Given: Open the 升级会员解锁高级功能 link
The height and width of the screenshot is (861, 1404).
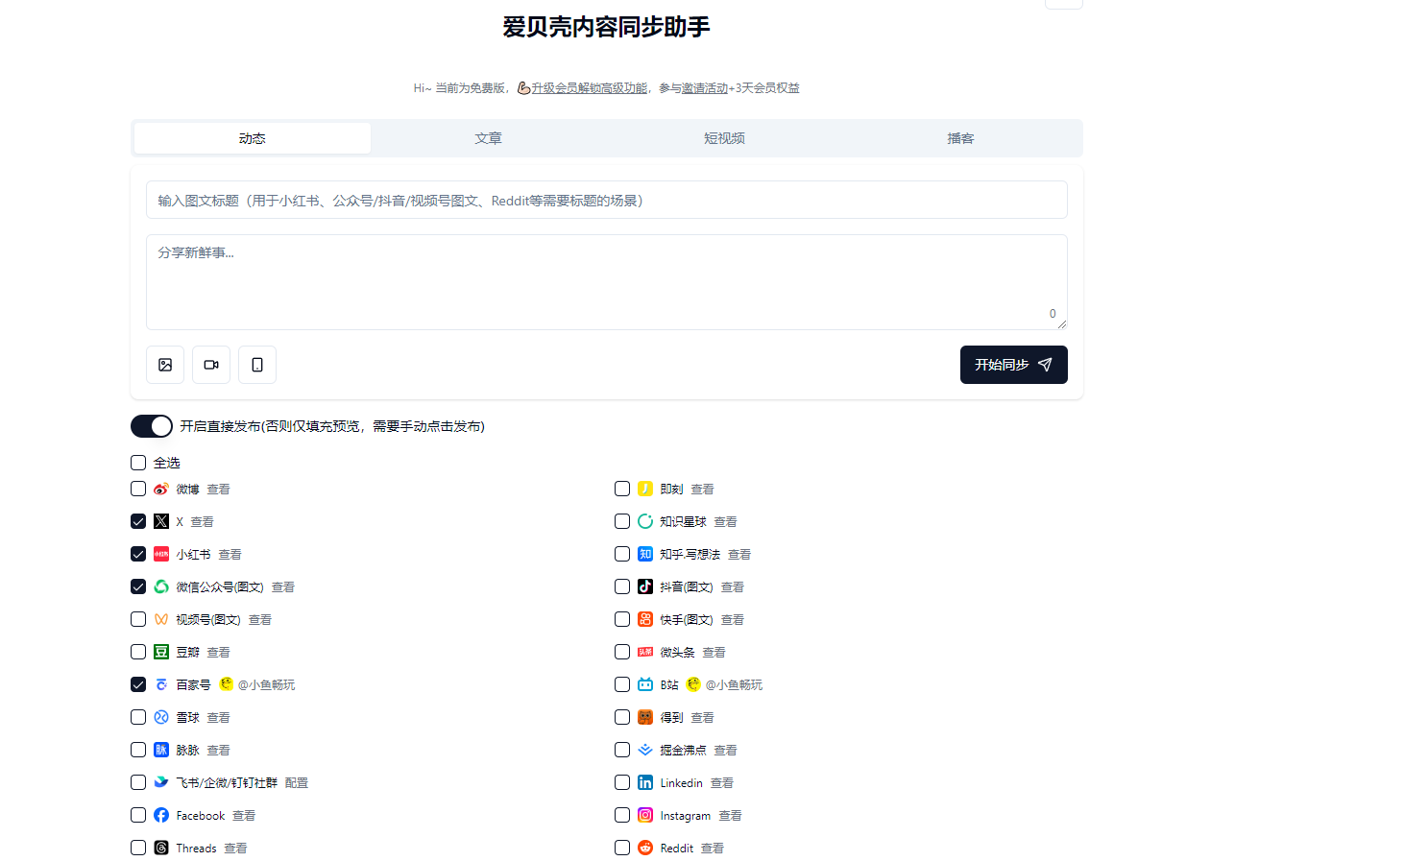Looking at the screenshot, I should 589,88.
